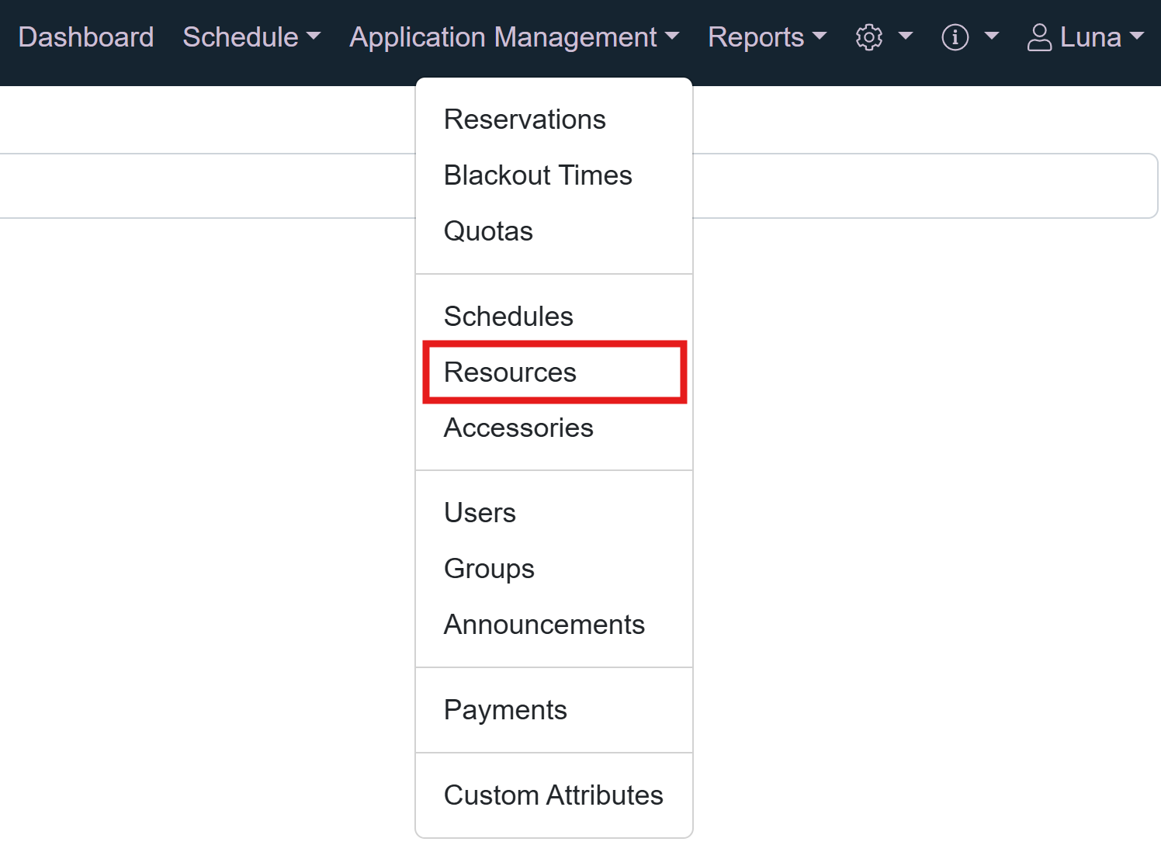Open Blackout Times menu entry
1161x859 pixels.
click(538, 175)
